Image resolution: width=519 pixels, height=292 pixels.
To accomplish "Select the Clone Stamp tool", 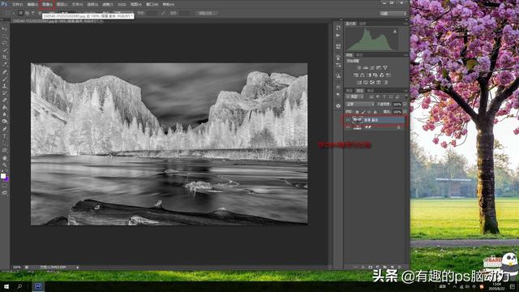I will pyautogui.click(x=5, y=86).
